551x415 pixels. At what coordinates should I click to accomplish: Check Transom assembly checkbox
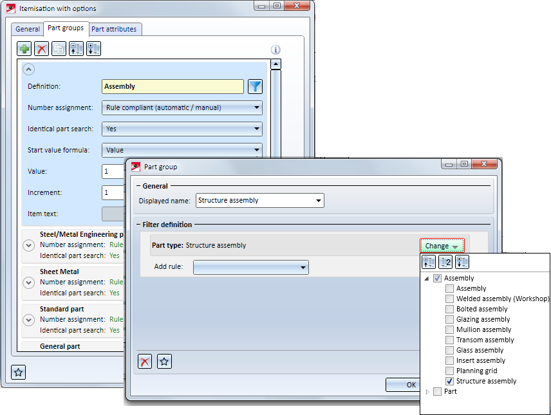tap(449, 340)
